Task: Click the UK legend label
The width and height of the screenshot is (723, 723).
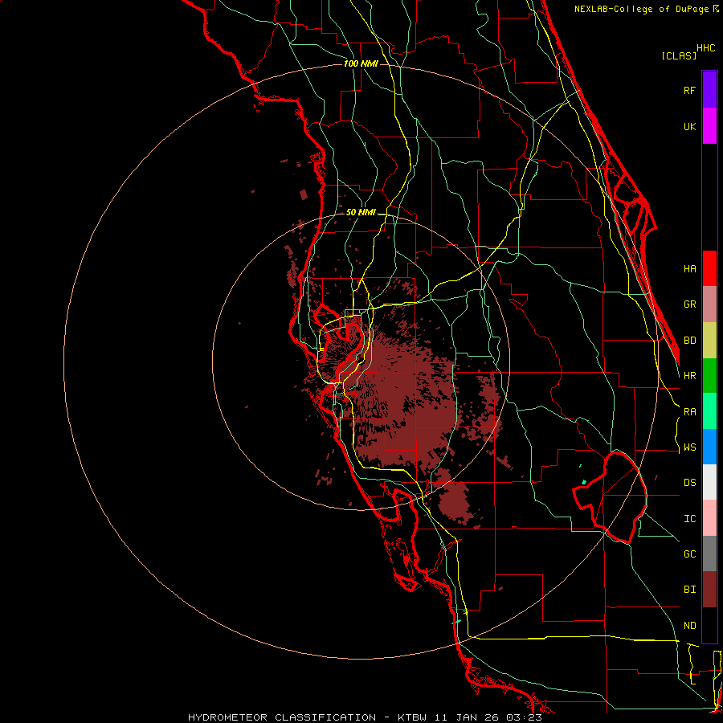Action: tap(689, 126)
